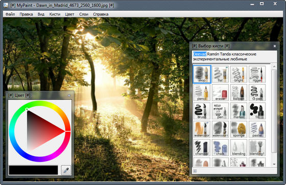Select the ballpen brush
This screenshot has height=185, width=286.
[x=239, y=92]
